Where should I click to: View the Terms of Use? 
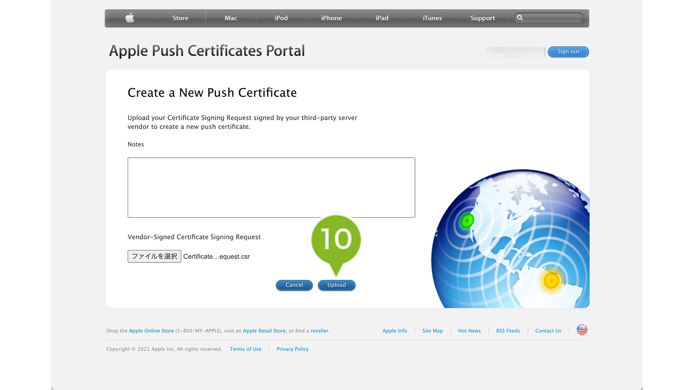[246, 349]
